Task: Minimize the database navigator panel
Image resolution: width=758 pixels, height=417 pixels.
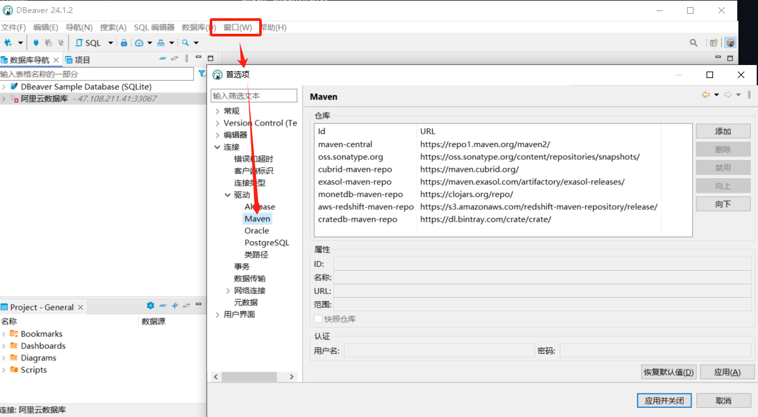Action: tap(198, 57)
